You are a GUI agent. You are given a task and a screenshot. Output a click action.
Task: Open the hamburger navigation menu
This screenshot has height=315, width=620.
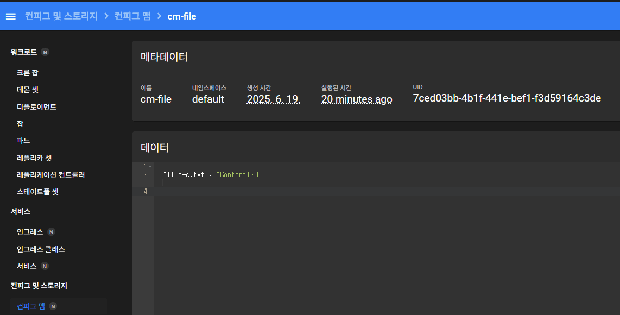(x=11, y=16)
